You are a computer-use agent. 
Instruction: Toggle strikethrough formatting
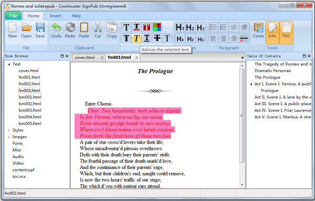157,38
